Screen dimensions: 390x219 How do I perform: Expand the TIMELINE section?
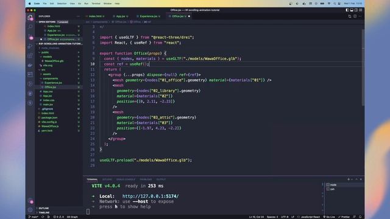59,213
